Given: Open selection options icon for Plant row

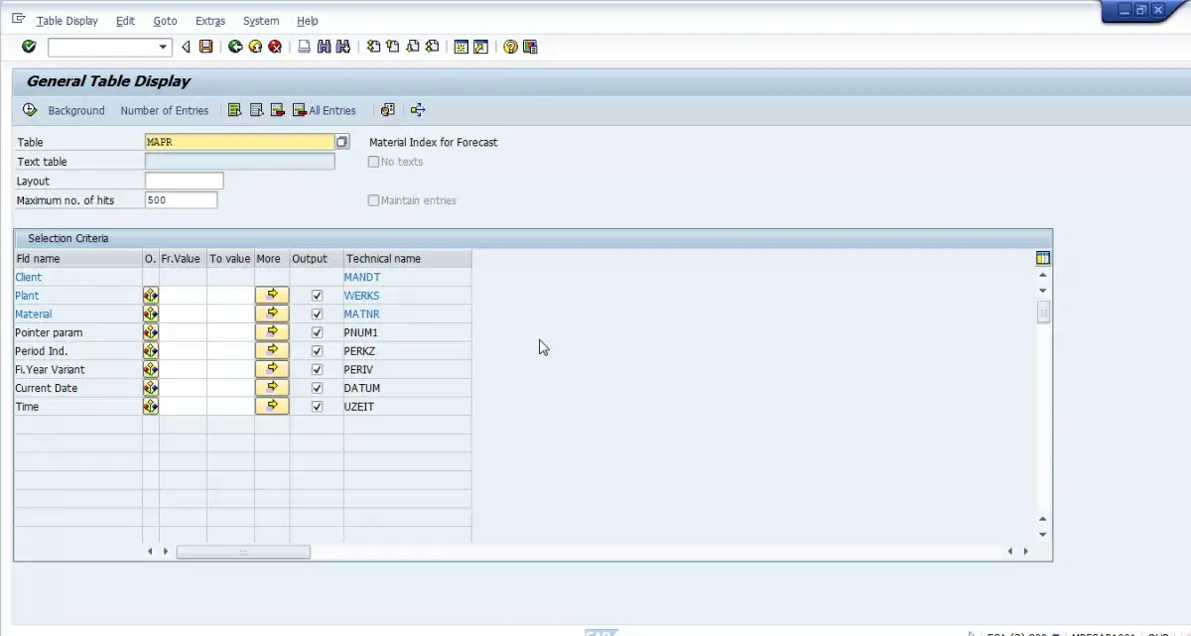Looking at the screenshot, I should click(151, 296).
